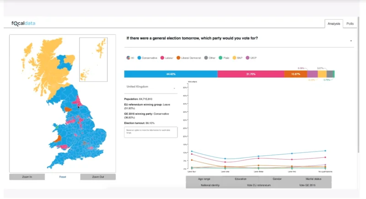This screenshot has width=366, height=199.
Task: Reset the map view
Action: [x=63, y=177]
